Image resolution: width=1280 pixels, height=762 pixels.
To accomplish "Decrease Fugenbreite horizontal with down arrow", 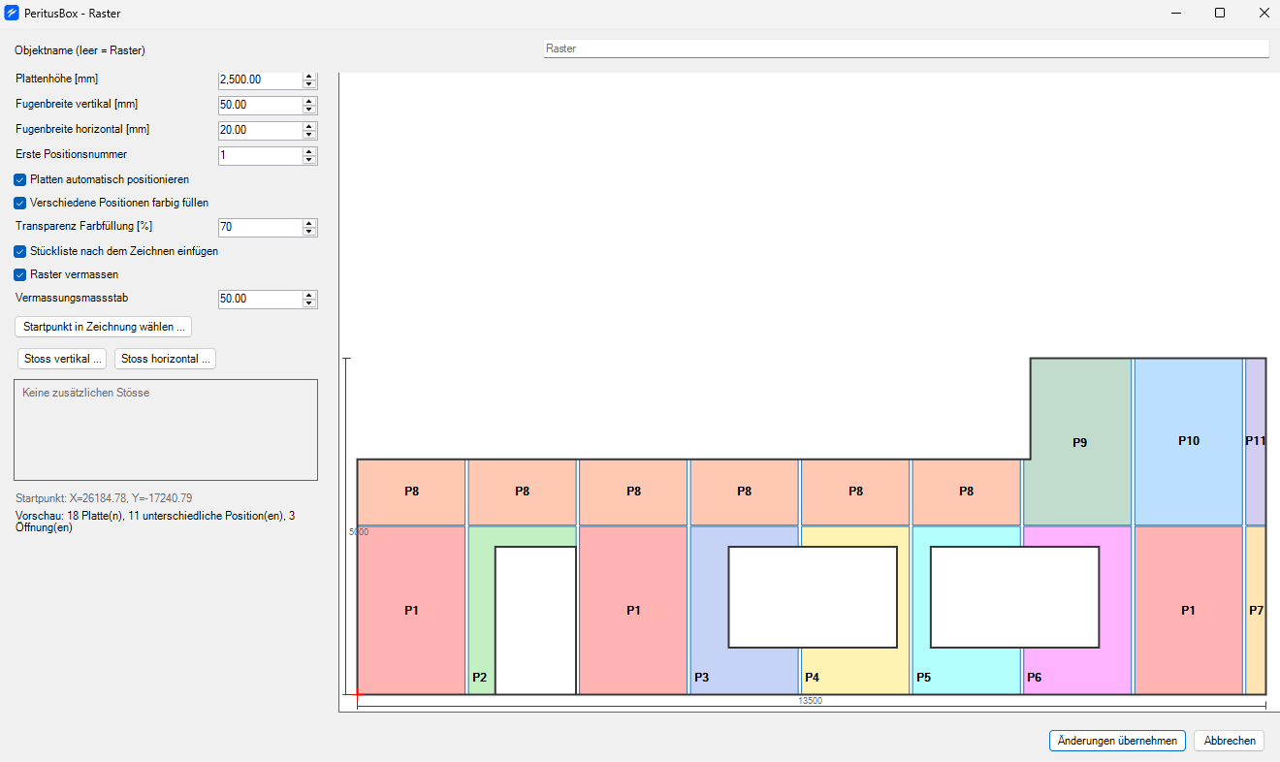I will 309,135.
